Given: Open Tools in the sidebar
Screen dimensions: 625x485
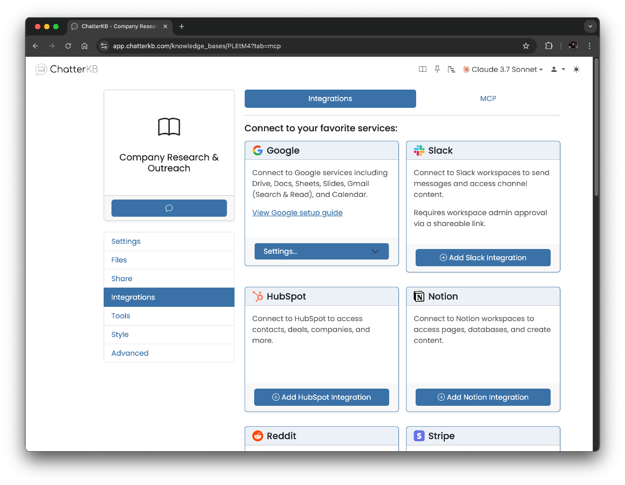Looking at the screenshot, I should tap(169, 316).
